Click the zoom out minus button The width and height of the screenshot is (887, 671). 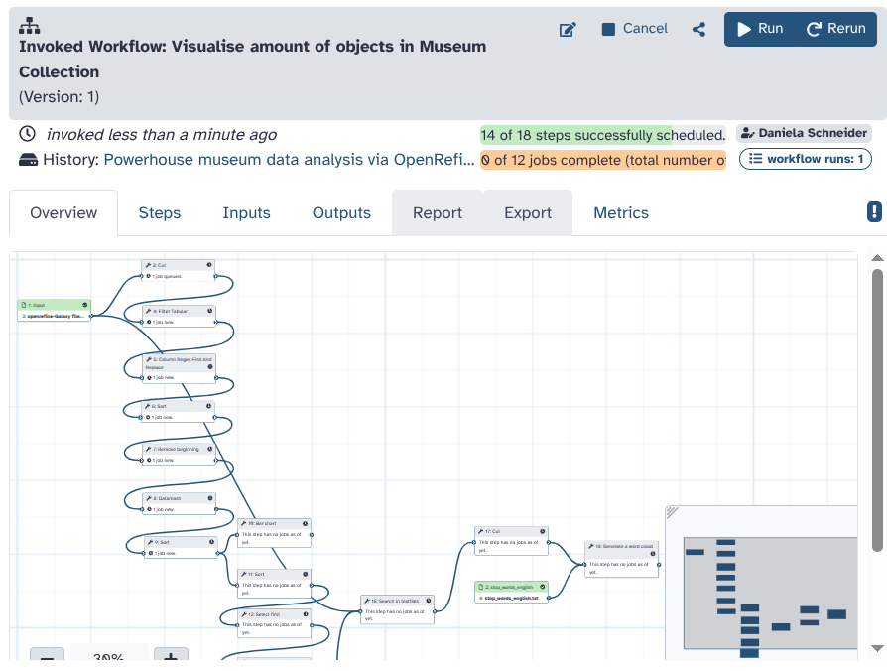pos(47,658)
